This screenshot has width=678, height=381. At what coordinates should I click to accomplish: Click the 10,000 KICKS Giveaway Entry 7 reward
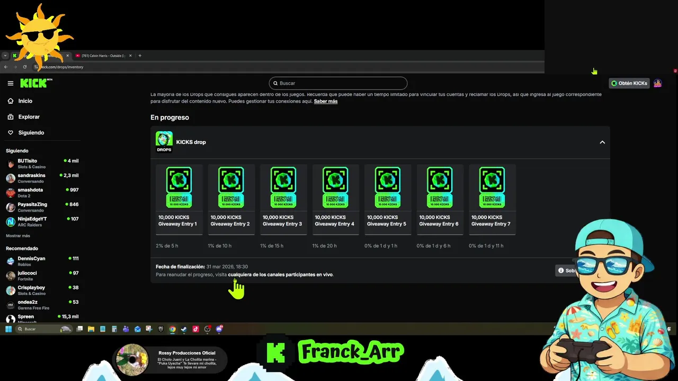tap(492, 199)
